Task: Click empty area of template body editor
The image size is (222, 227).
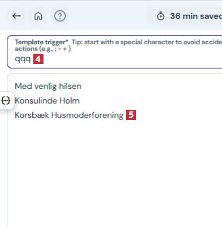Action: (x=115, y=170)
